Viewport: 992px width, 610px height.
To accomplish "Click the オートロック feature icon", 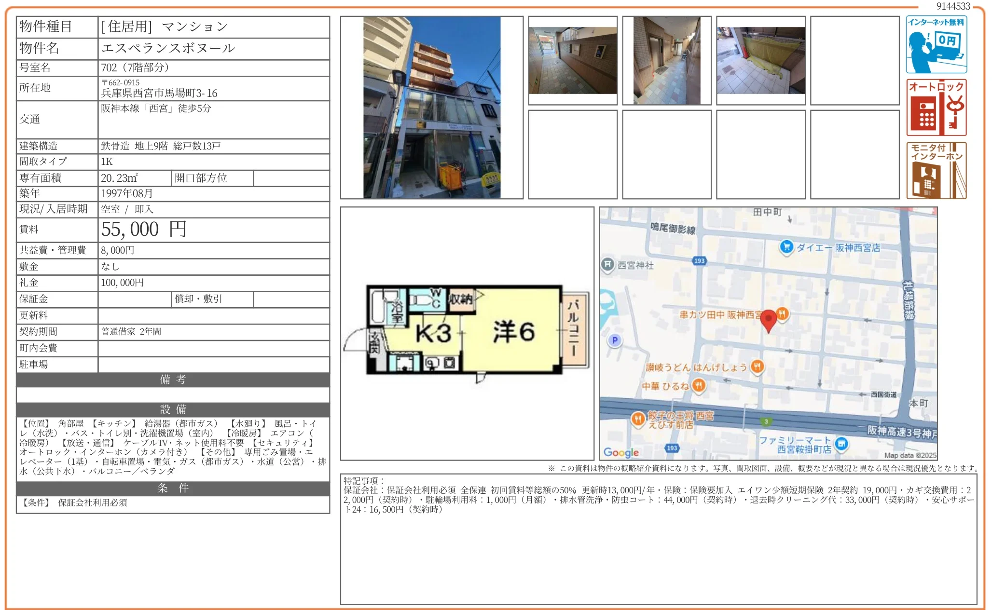I will click(x=936, y=108).
